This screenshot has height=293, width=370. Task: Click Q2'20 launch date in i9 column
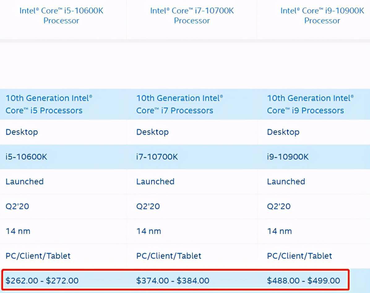pyautogui.click(x=279, y=206)
